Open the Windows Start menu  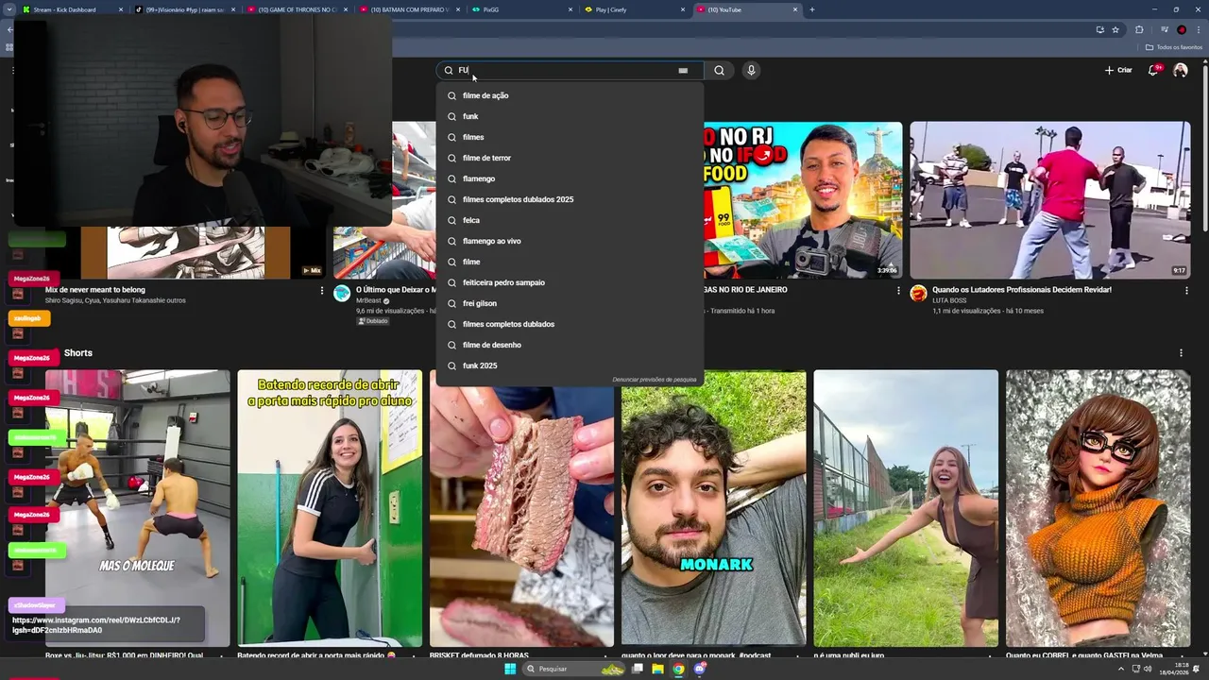click(x=510, y=669)
